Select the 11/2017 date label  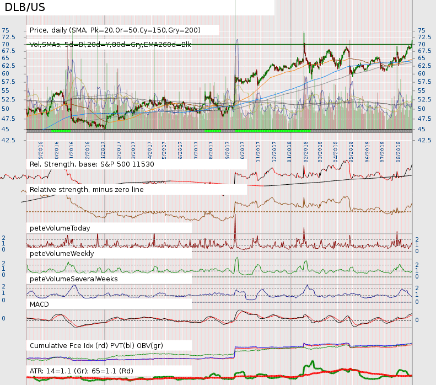click(258, 152)
